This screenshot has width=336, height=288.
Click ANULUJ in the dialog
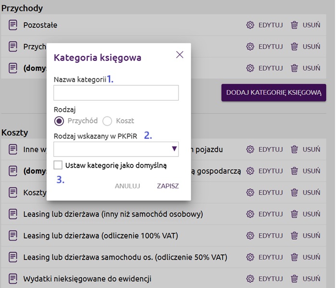click(127, 186)
